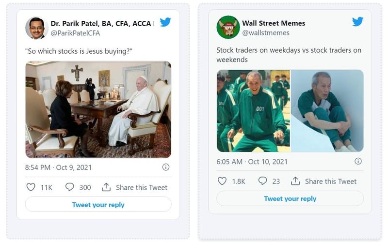The height and width of the screenshot is (242, 388).
Task: Open the Pope meeting photo in tweet
Action: click(98, 109)
